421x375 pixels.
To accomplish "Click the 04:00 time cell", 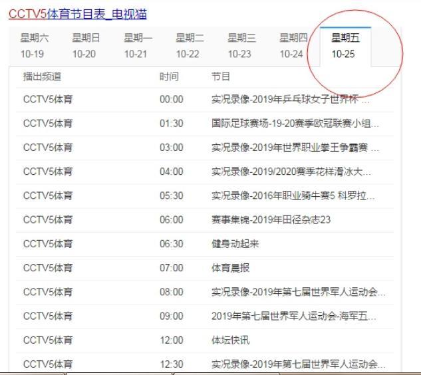I will [172, 172].
